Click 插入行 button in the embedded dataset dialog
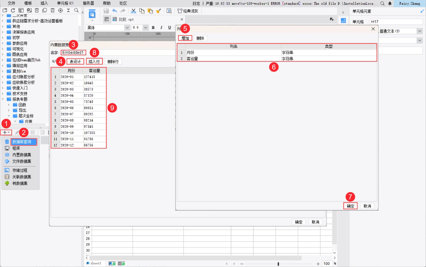This screenshot has width=426, height=267. click(94, 62)
